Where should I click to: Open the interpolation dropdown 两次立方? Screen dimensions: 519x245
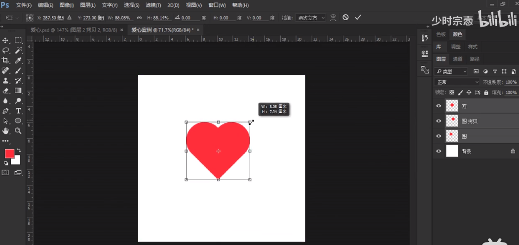pyautogui.click(x=310, y=18)
